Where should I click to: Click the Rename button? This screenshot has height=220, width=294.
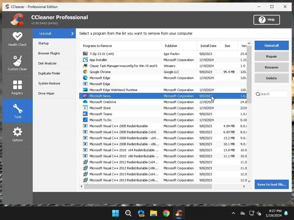(272, 67)
